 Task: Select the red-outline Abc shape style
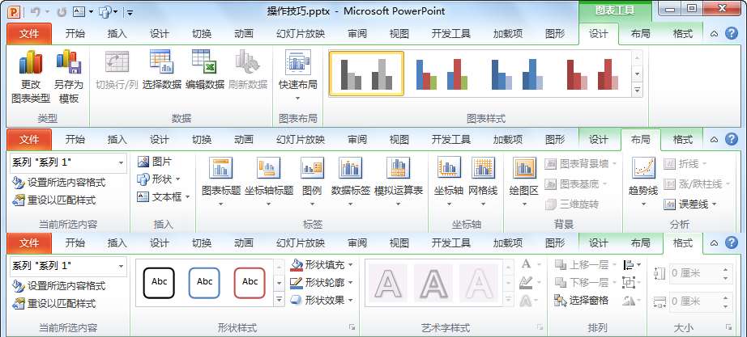click(250, 282)
